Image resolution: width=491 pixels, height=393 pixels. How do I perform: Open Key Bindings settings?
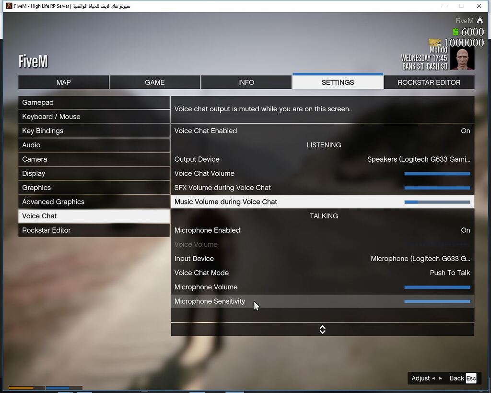[x=94, y=131]
